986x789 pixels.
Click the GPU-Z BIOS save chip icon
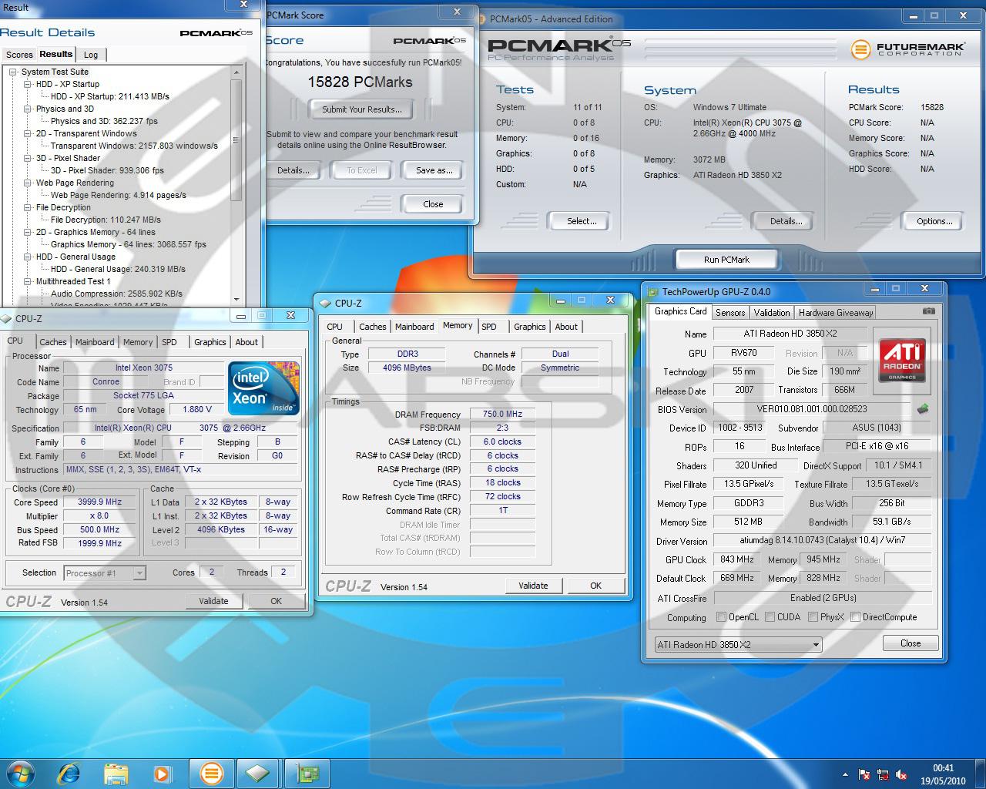coord(923,408)
